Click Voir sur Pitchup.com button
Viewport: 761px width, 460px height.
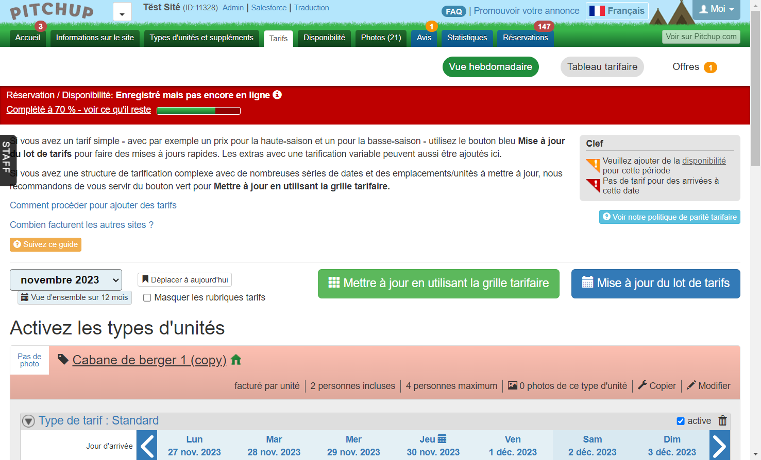click(x=701, y=37)
